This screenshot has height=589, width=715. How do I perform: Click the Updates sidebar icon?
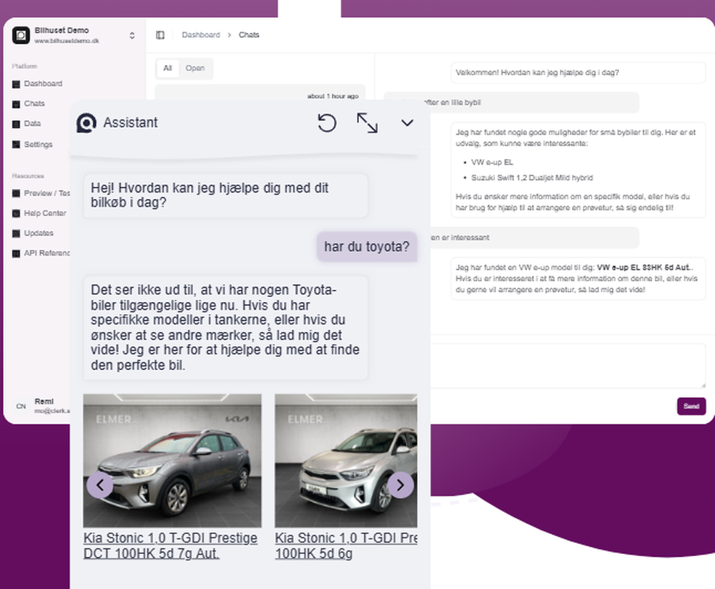16,234
